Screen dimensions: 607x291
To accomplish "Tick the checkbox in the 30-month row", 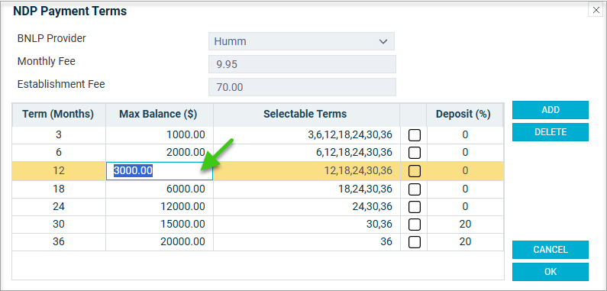I will point(415,225).
